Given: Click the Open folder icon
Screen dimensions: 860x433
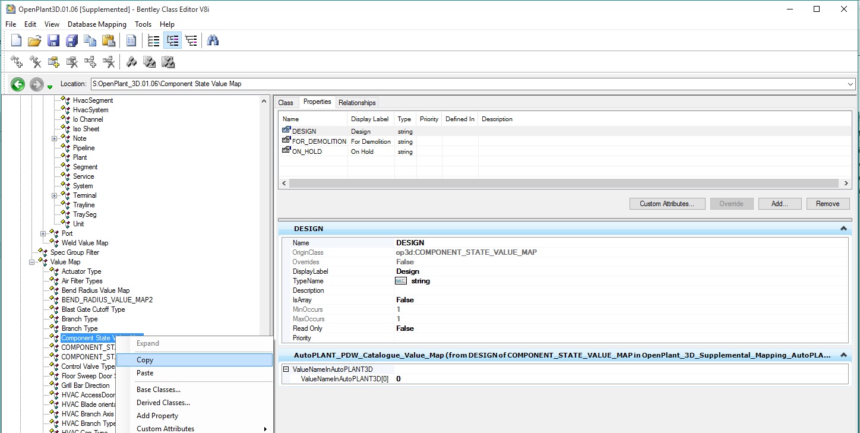Looking at the screenshot, I should click(35, 41).
